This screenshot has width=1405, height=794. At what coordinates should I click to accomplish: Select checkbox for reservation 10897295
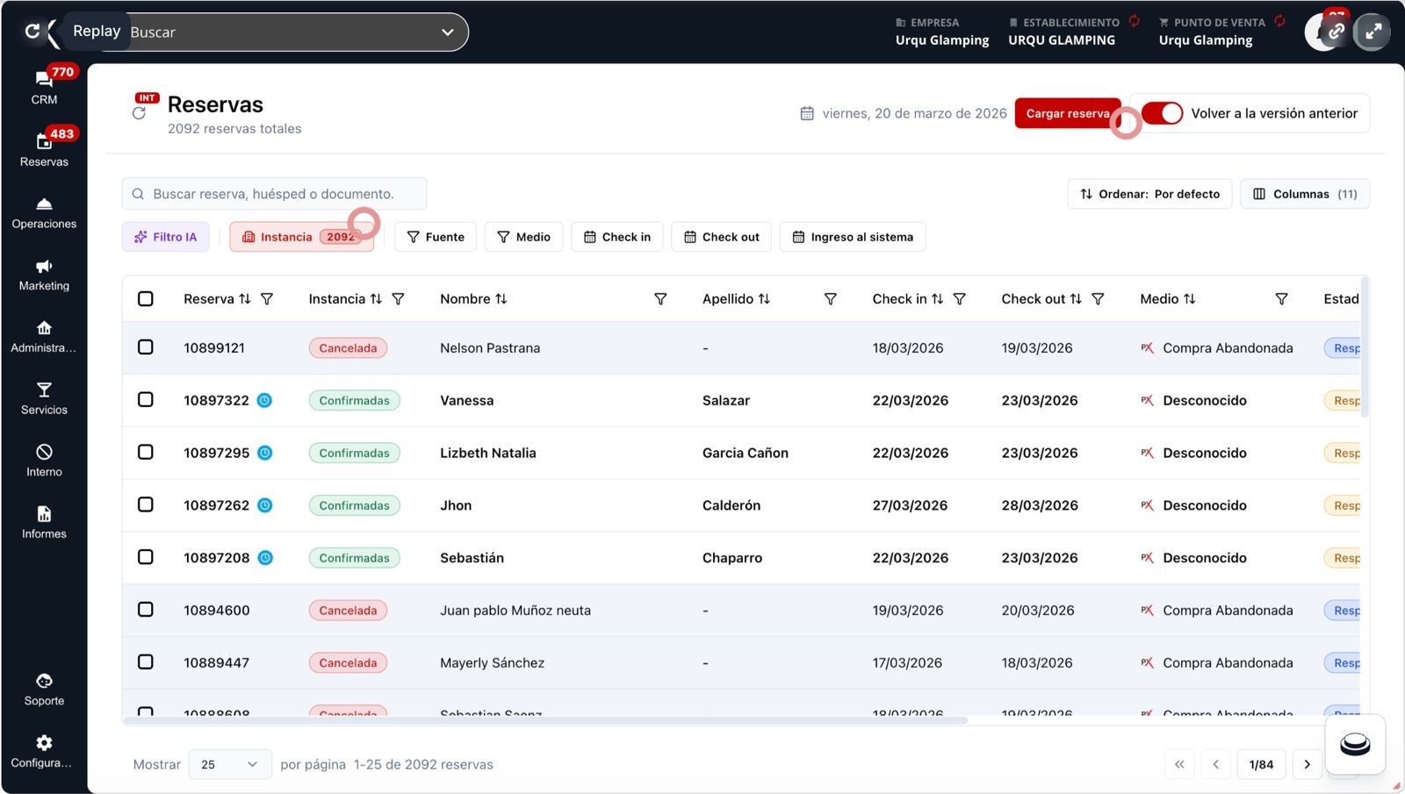pyautogui.click(x=146, y=452)
